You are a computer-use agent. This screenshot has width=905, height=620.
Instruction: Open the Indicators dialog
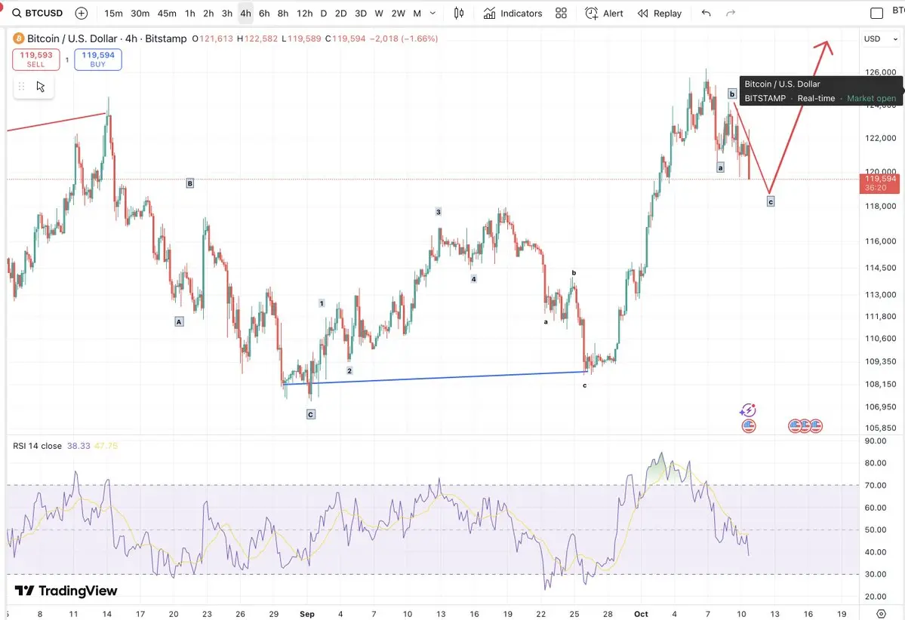(x=513, y=14)
